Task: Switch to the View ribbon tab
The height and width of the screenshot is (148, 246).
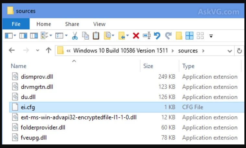Action: [99, 24]
